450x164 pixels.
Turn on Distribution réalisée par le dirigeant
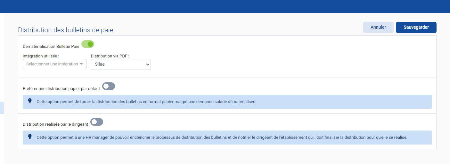(97, 122)
